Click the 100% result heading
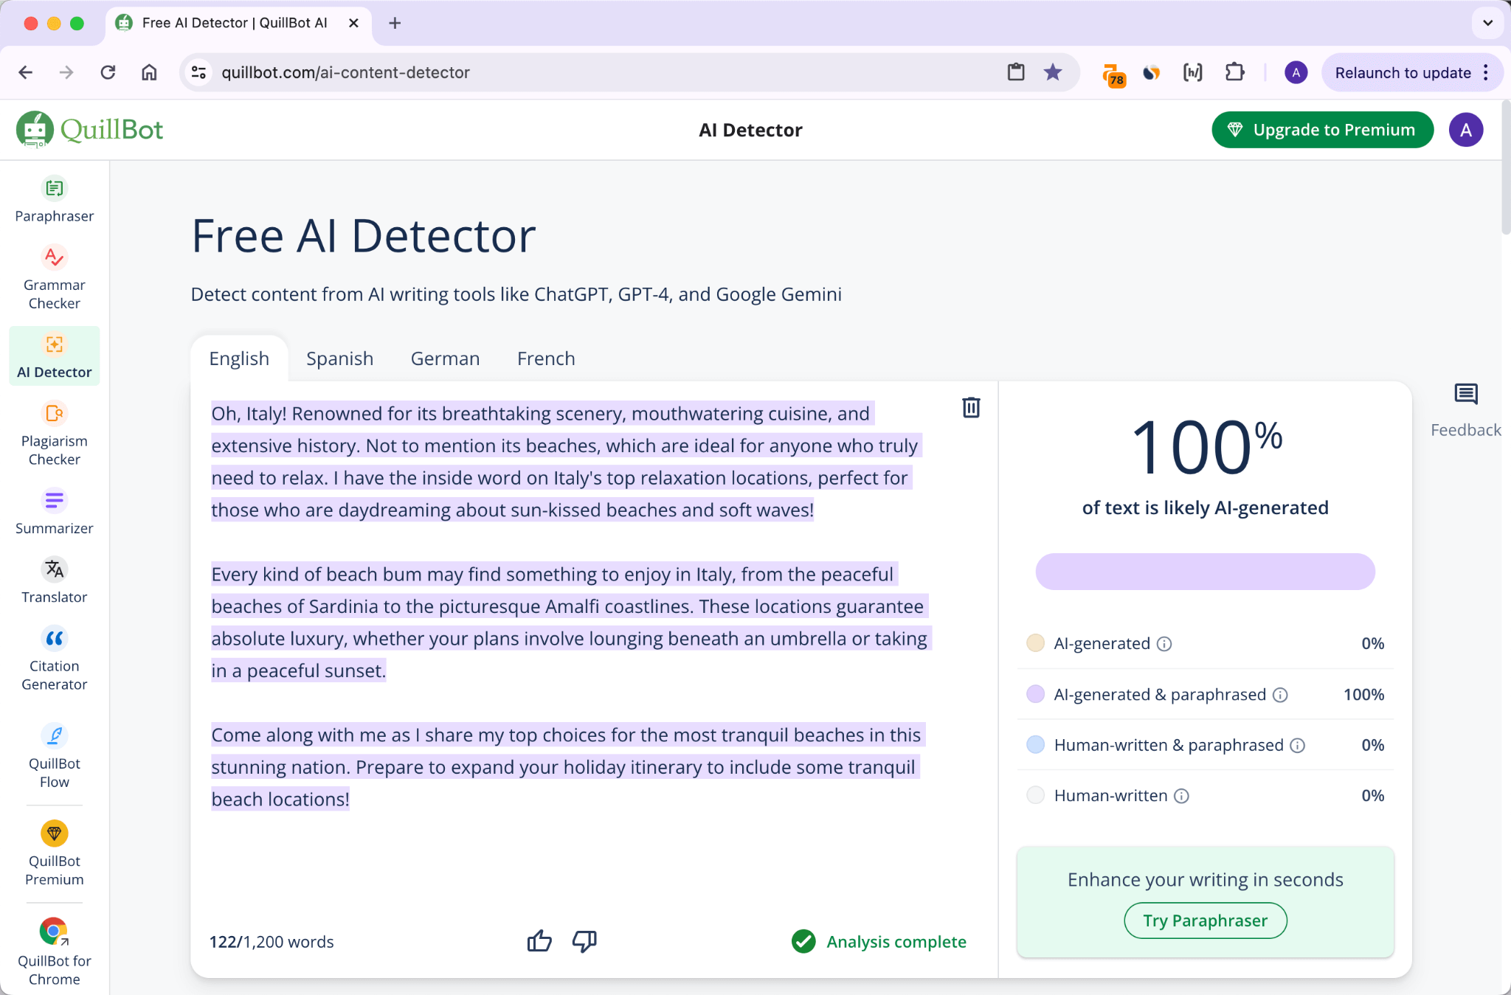This screenshot has height=995, width=1511. tap(1206, 448)
